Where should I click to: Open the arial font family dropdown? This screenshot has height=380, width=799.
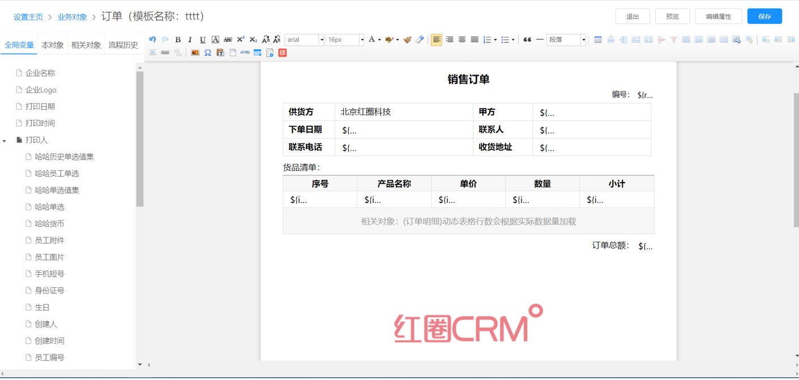[305, 40]
